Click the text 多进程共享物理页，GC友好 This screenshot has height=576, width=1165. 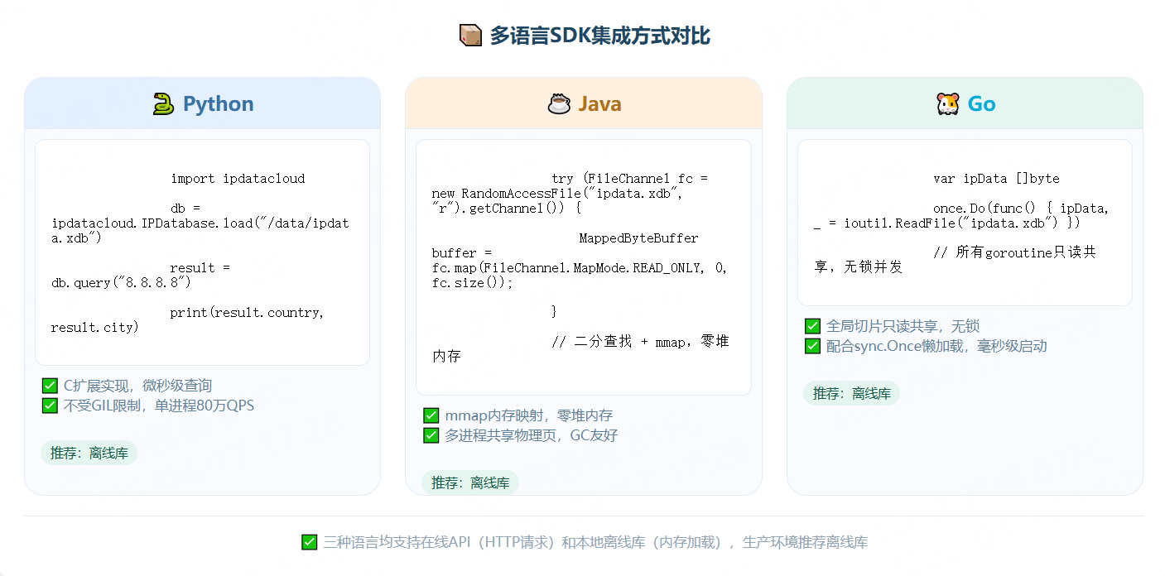(x=531, y=435)
